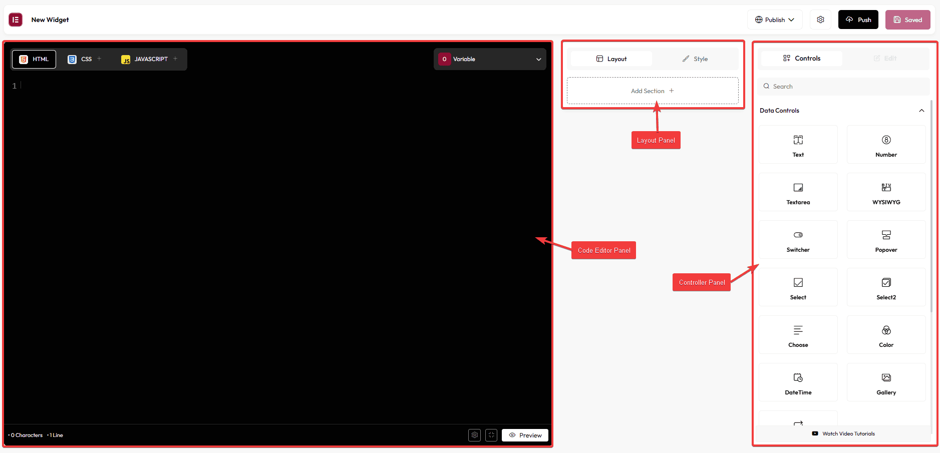Add the Select2 control
The height and width of the screenshot is (453, 940).
pos(886,287)
